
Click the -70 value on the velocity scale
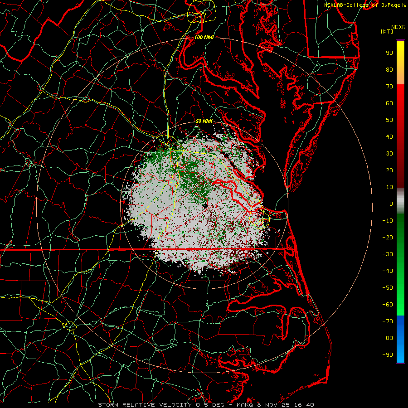click(x=388, y=321)
